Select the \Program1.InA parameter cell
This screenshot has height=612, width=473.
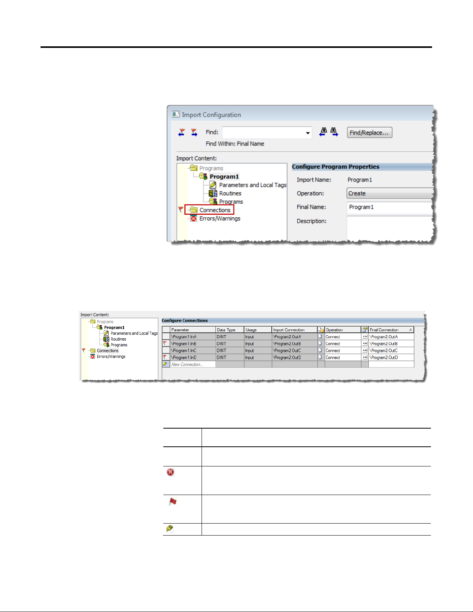[193, 337]
